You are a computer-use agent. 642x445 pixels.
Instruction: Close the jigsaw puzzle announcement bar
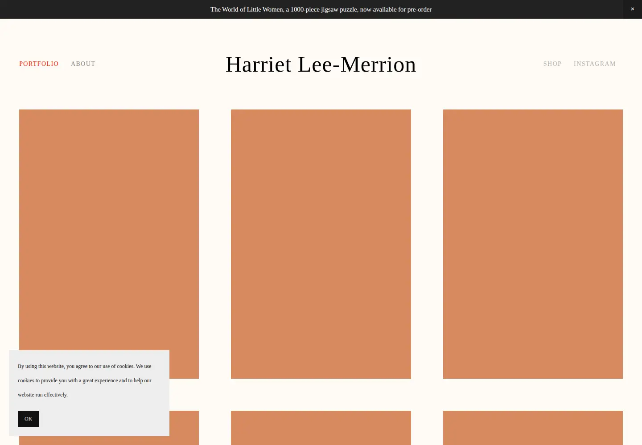(x=632, y=9)
